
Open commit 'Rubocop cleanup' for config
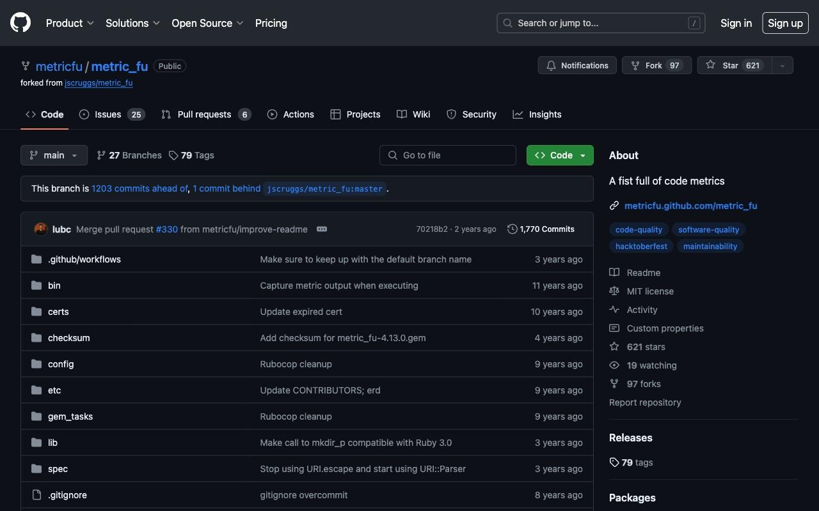point(296,364)
